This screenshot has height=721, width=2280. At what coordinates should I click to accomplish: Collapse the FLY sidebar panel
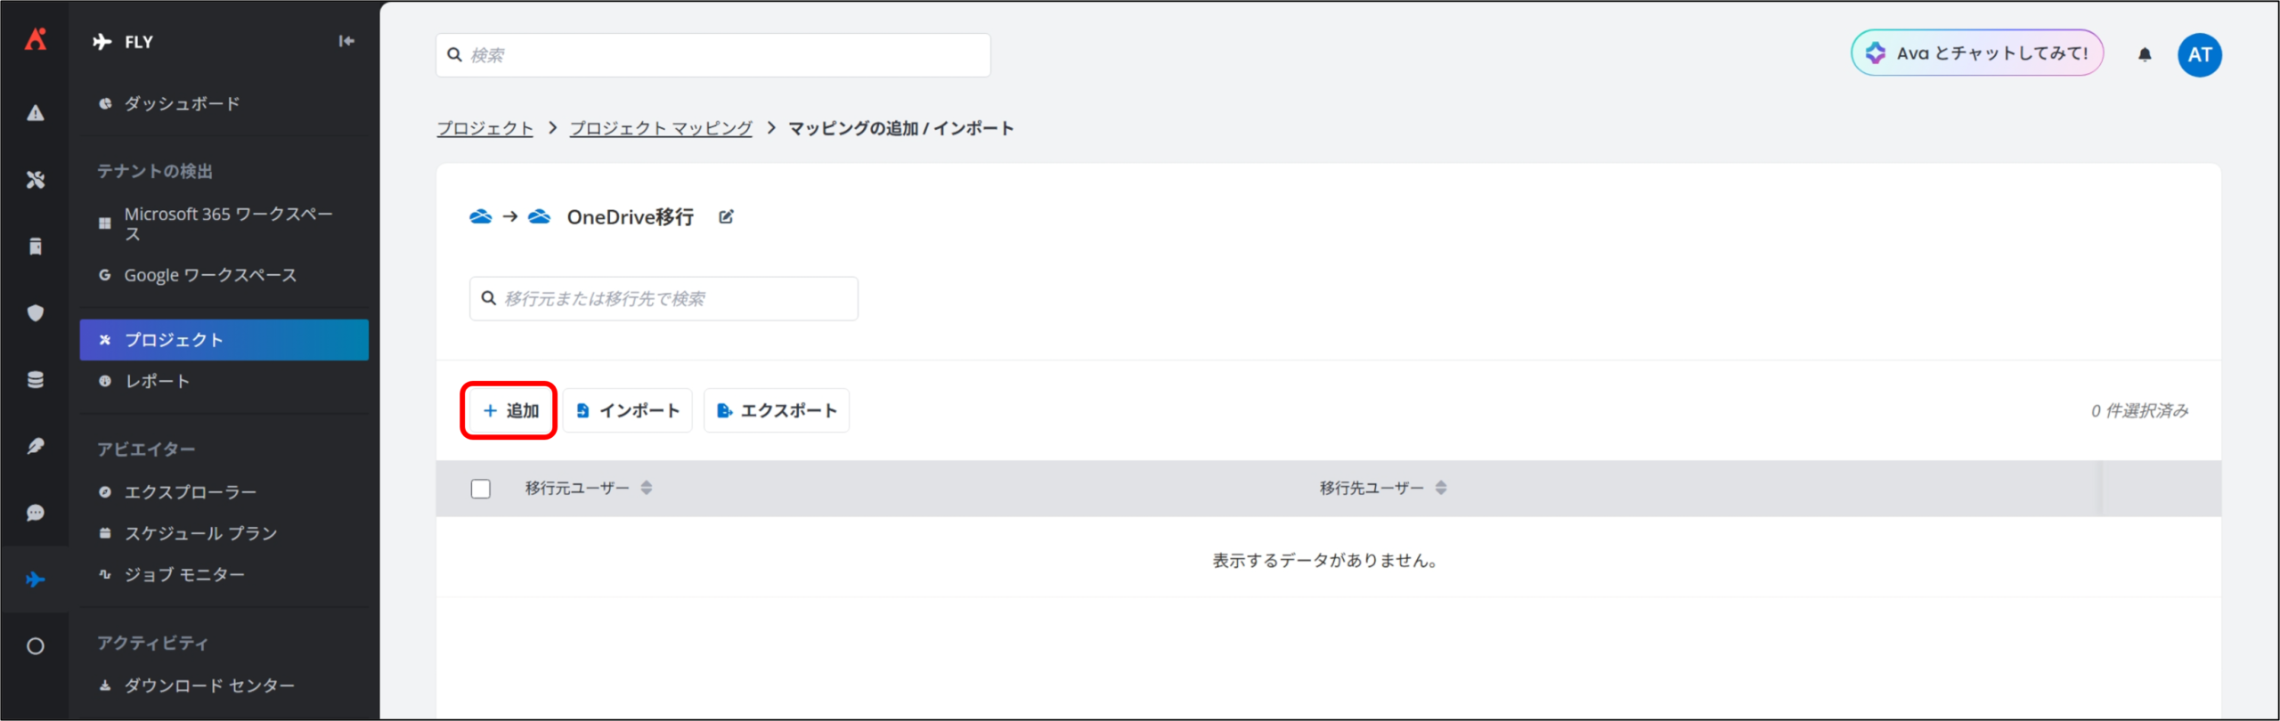click(x=346, y=41)
